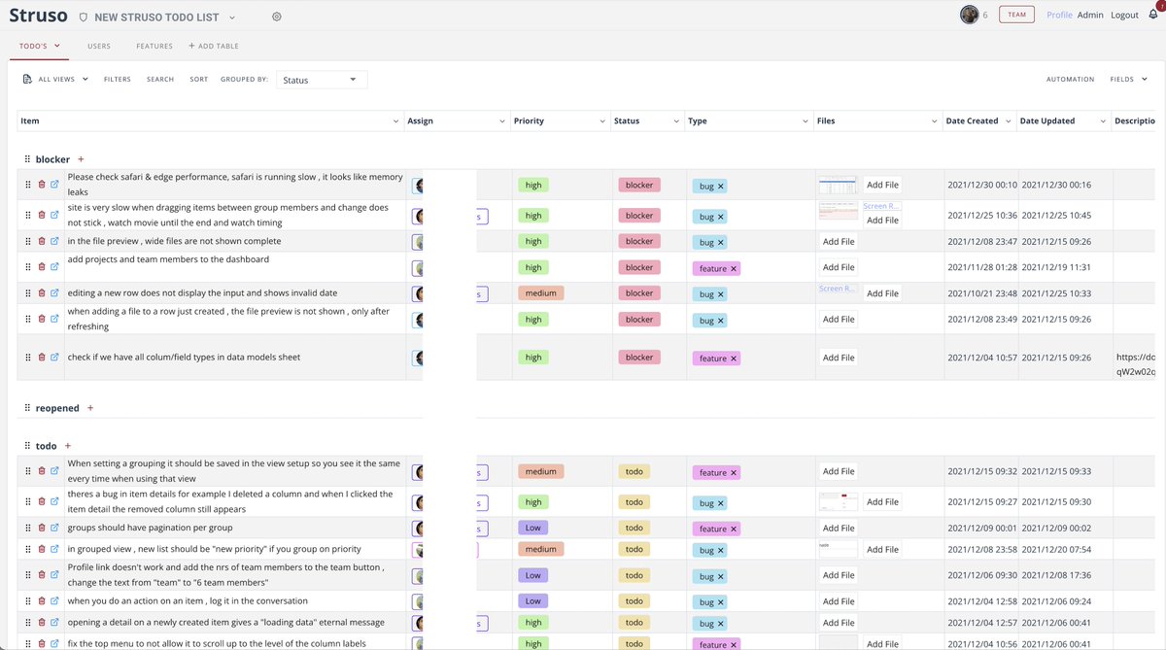Go to Admin link

click(1090, 15)
